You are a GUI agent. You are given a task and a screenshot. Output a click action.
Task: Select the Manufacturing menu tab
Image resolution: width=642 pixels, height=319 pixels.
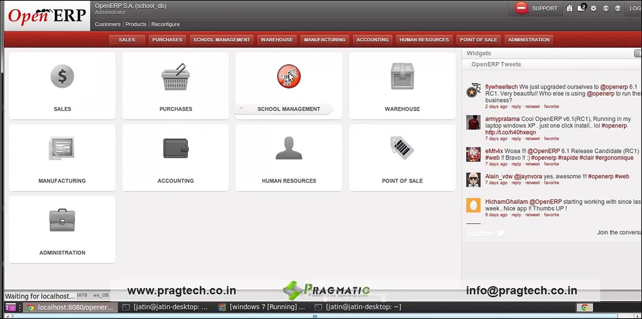click(x=325, y=40)
